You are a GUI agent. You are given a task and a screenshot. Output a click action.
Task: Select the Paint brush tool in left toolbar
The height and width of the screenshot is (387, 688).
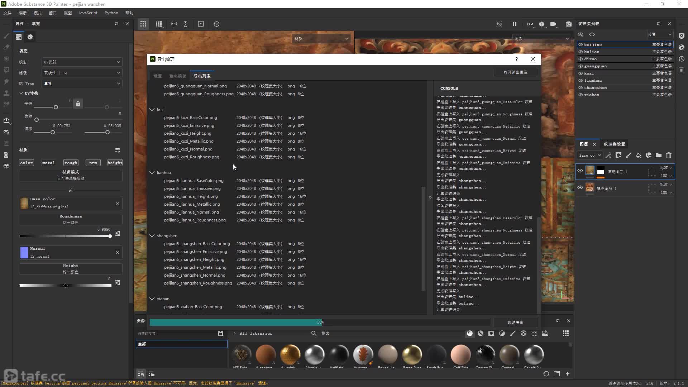click(x=6, y=36)
